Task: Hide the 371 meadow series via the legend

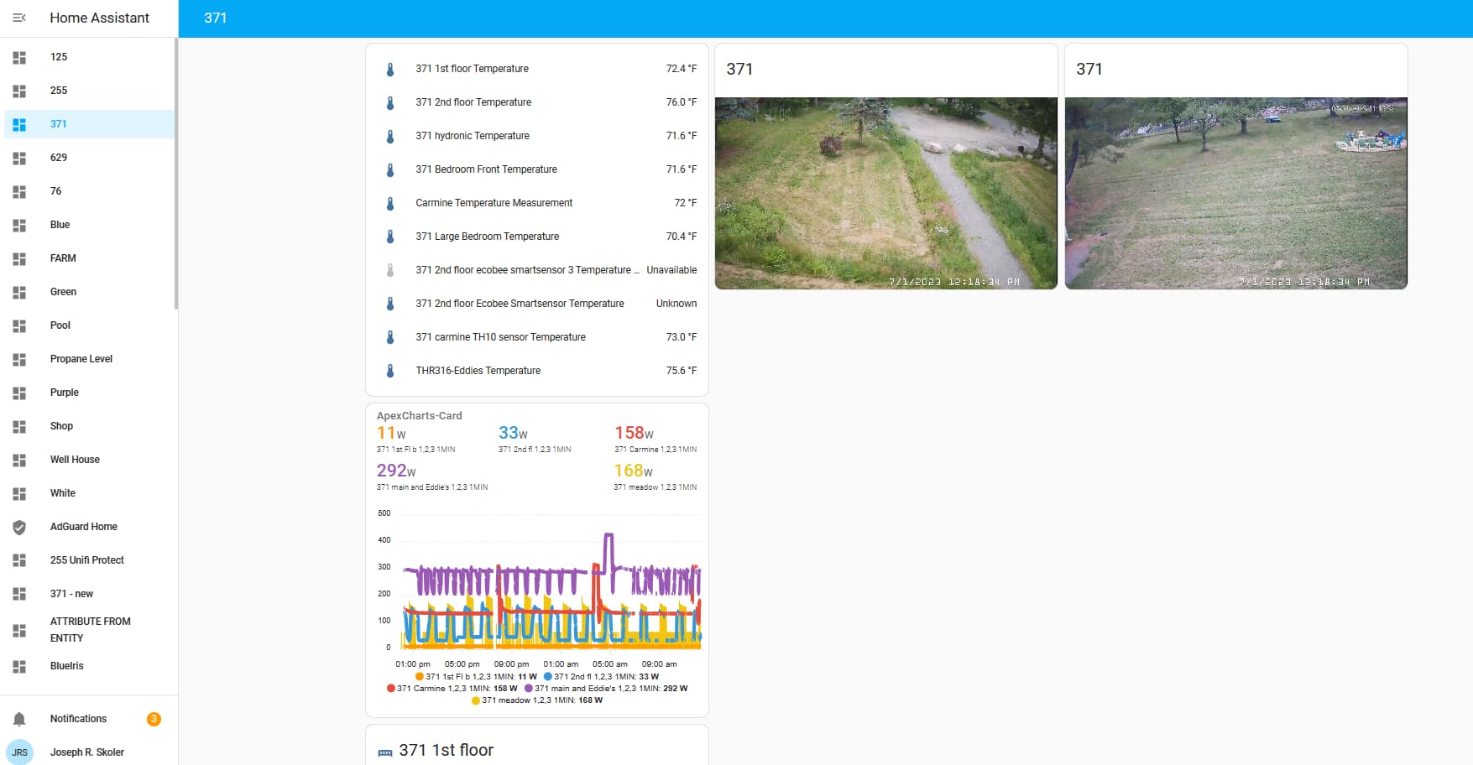Action: pyautogui.click(x=537, y=700)
